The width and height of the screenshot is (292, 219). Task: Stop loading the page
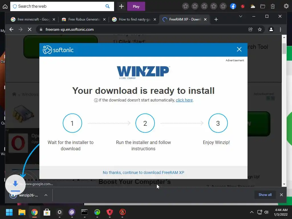(30, 29)
